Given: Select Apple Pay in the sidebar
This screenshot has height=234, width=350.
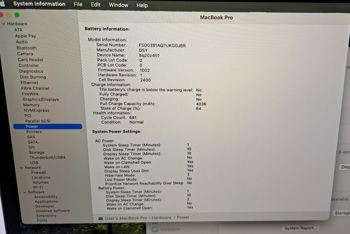Looking at the screenshot, I should (x=25, y=36).
